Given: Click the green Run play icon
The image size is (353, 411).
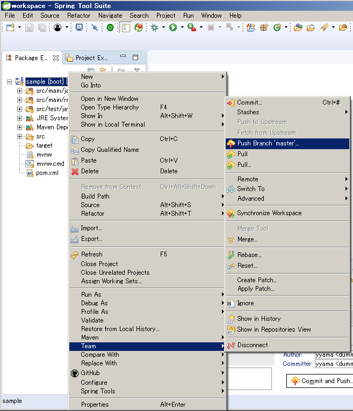Looking at the screenshot, I should click(x=173, y=27).
